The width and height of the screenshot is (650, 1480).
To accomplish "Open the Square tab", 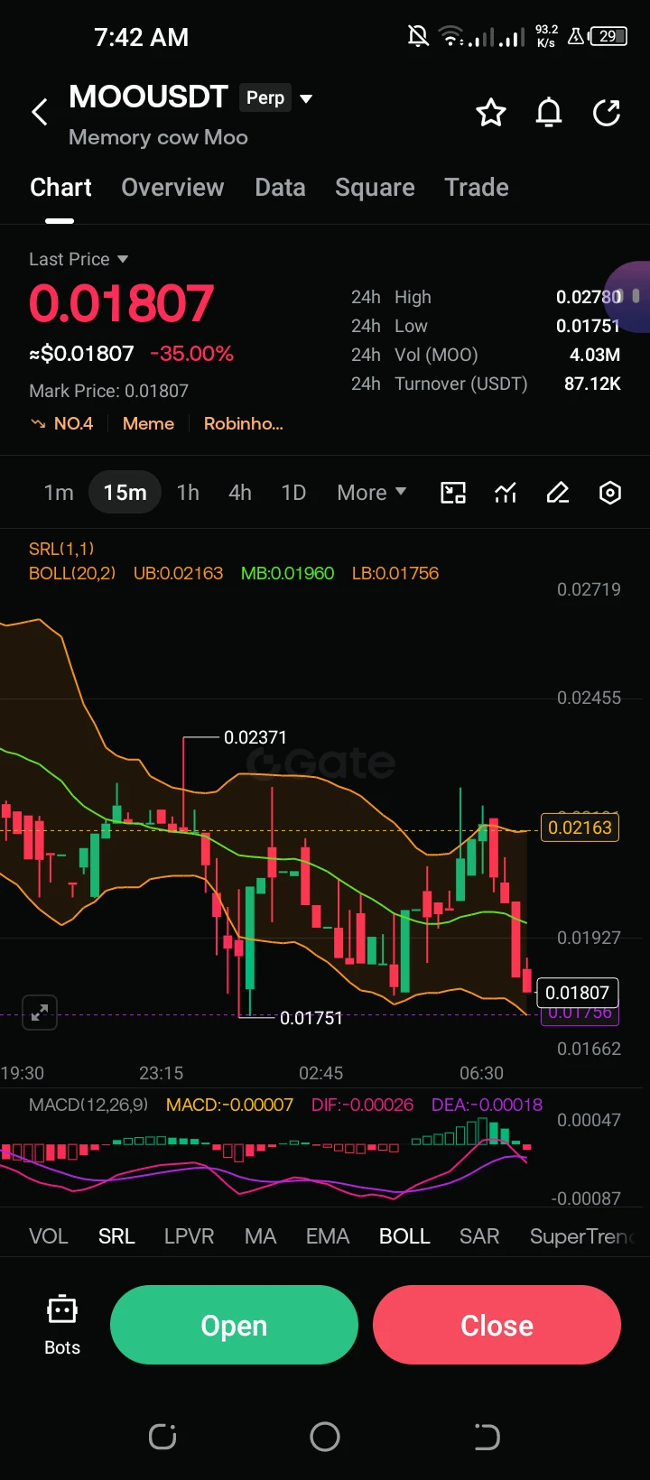I will pos(375,188).
